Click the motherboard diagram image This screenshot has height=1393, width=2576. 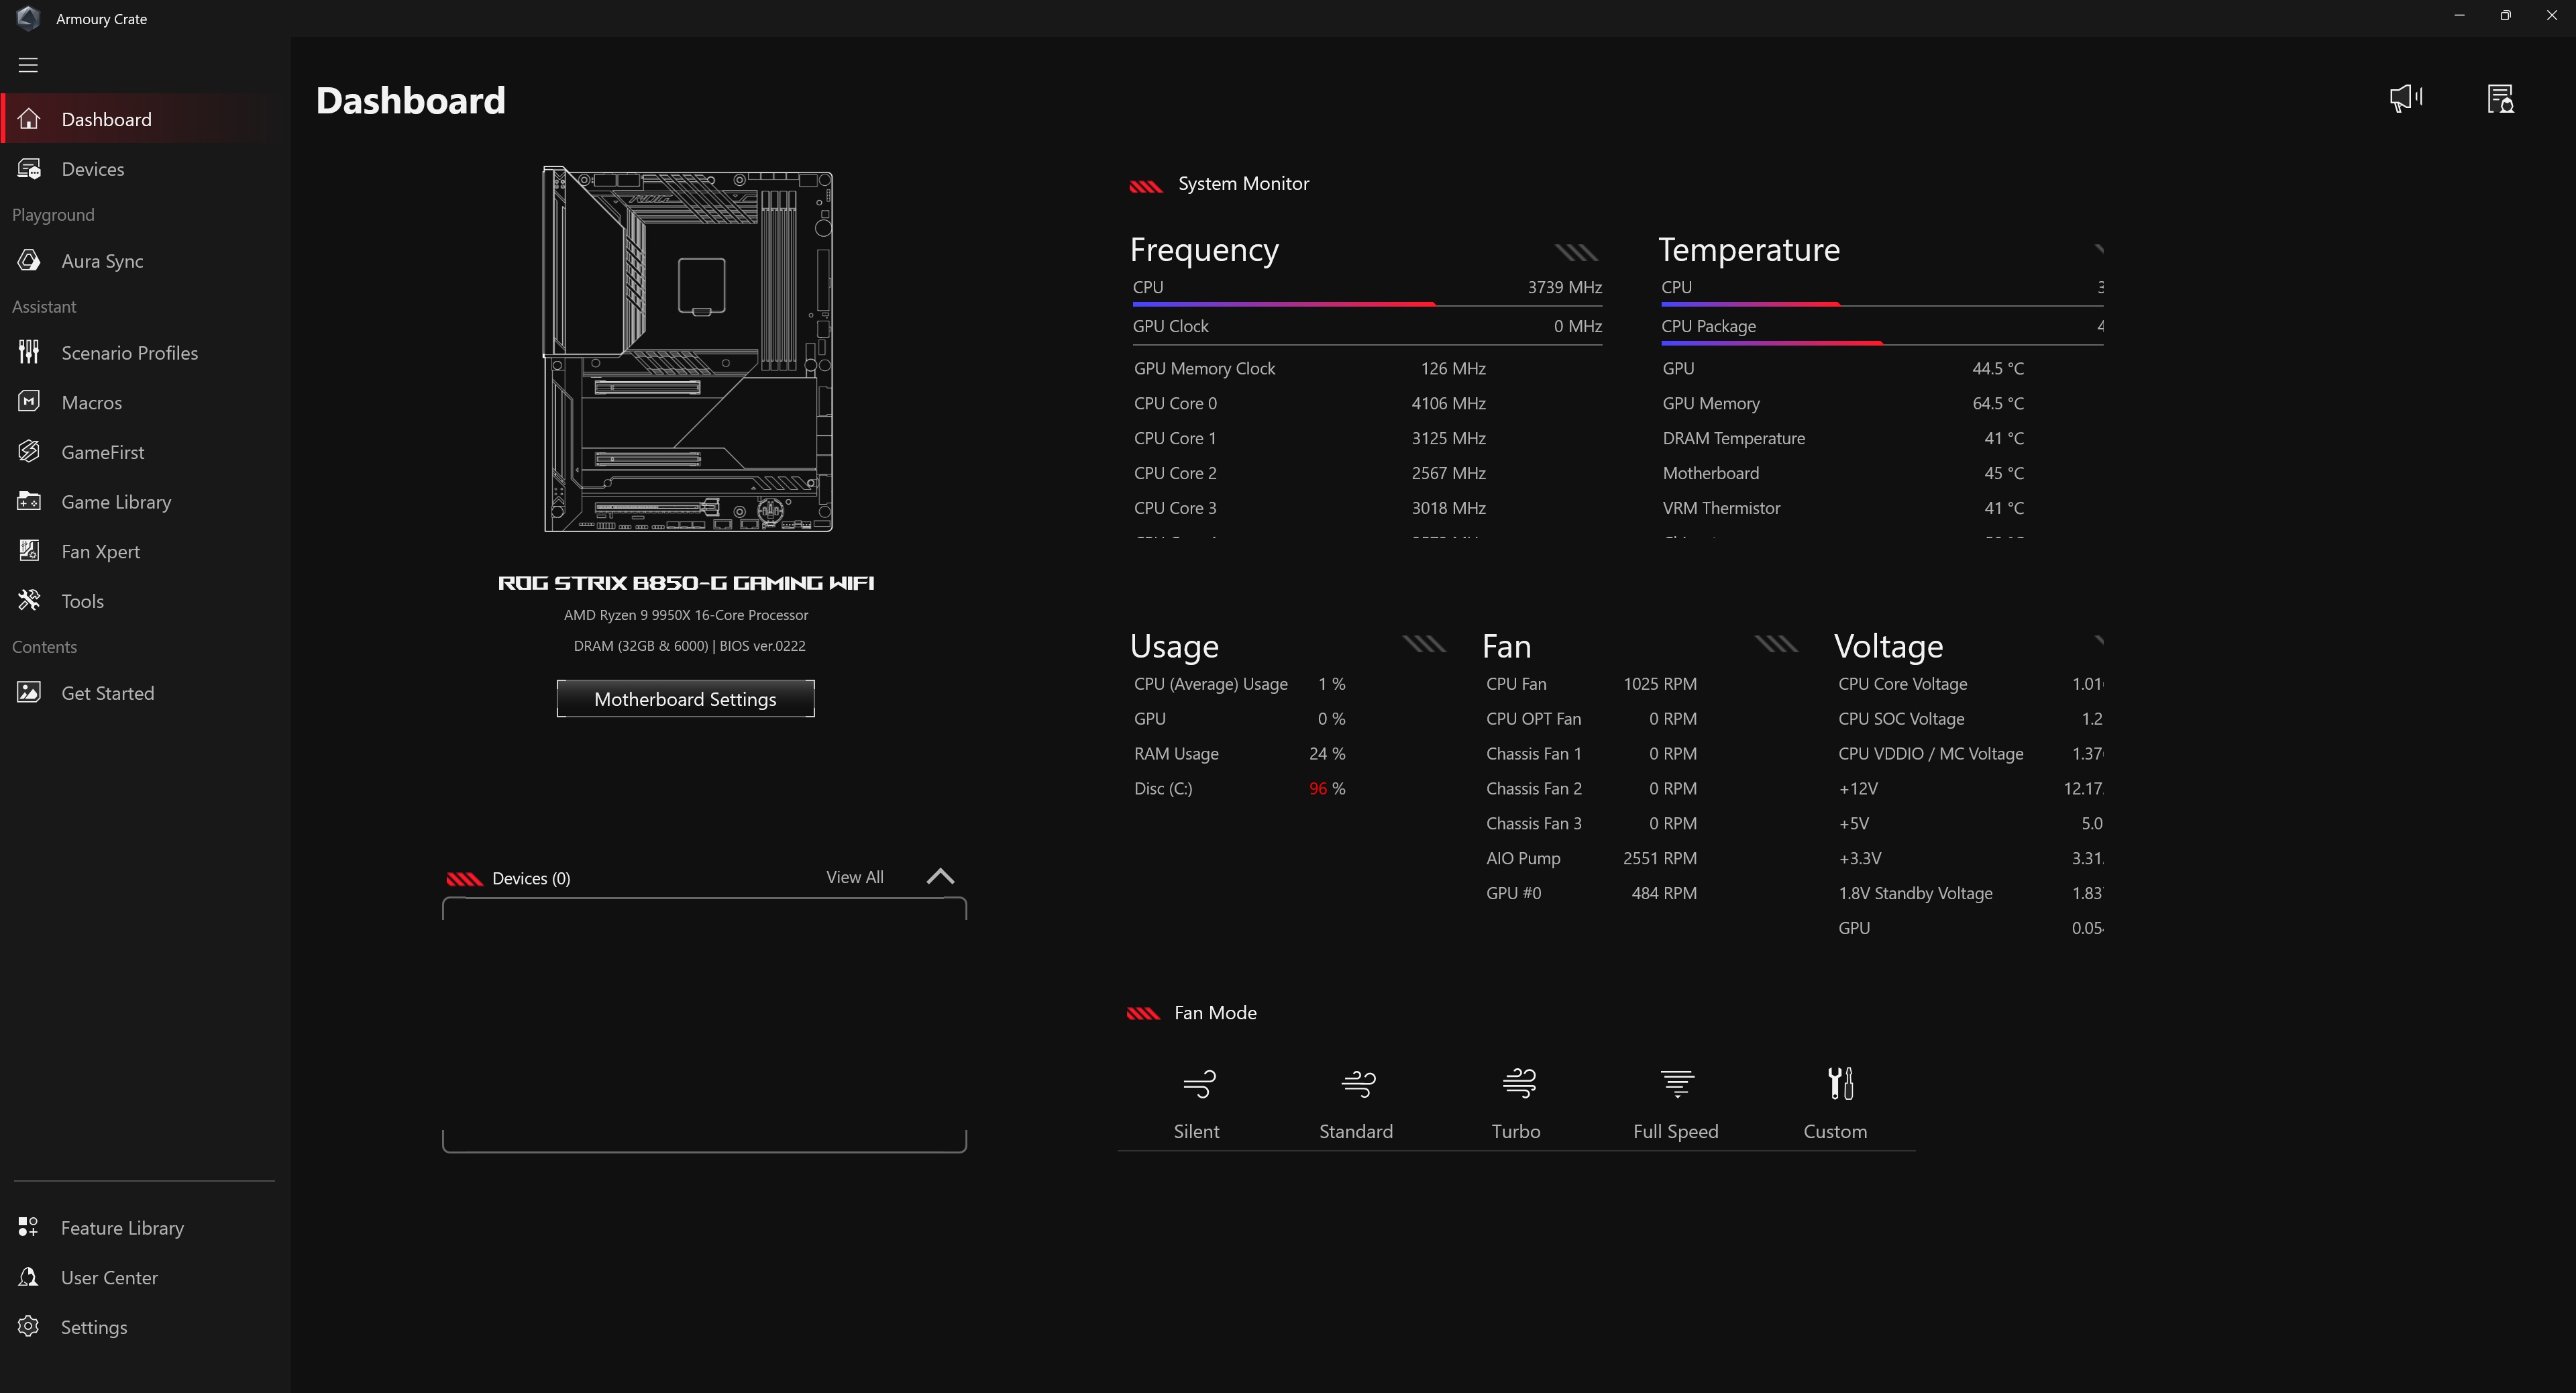(x=688, y=349)
